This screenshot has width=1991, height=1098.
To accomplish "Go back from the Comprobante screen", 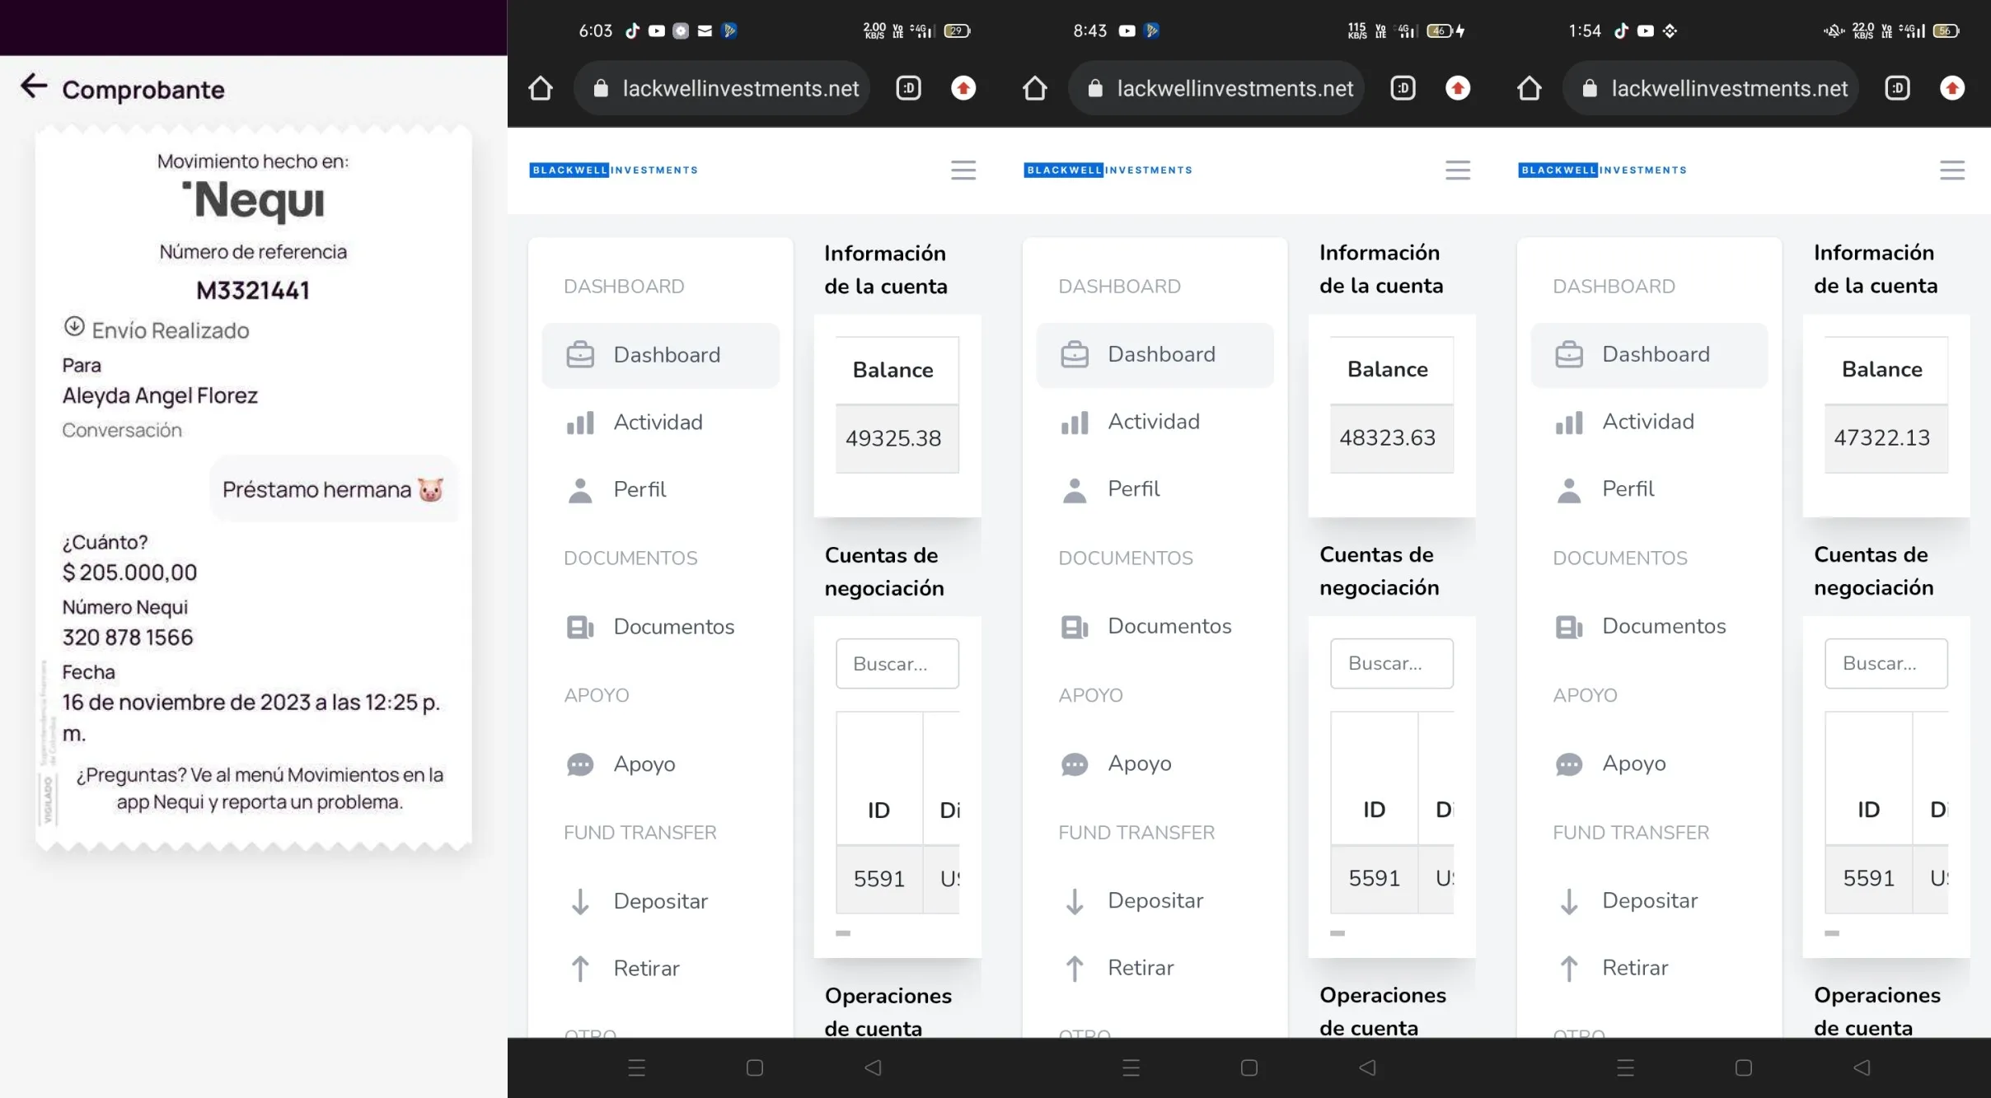I will click(34, 86).
